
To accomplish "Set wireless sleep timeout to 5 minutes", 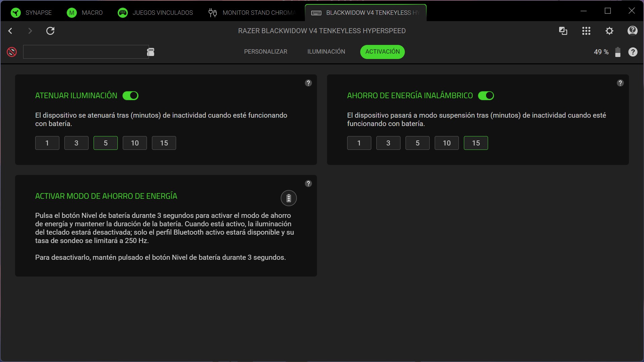I will coord(418,143).
